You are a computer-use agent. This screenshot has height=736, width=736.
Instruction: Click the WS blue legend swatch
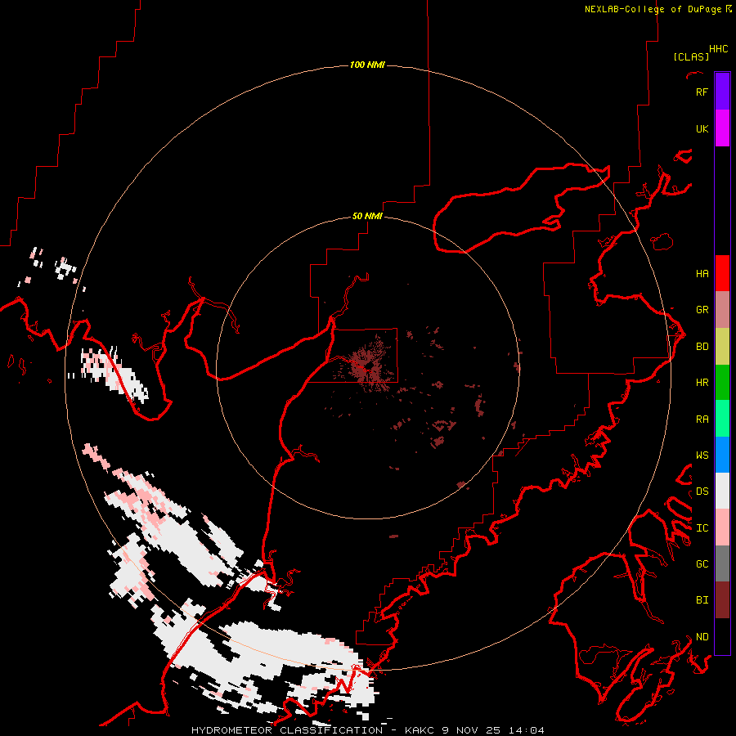pyautogui.click(x=722, y=455)
